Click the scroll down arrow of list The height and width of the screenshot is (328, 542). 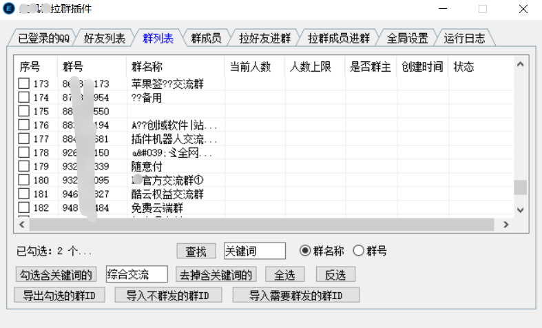[x=520, y=209]
